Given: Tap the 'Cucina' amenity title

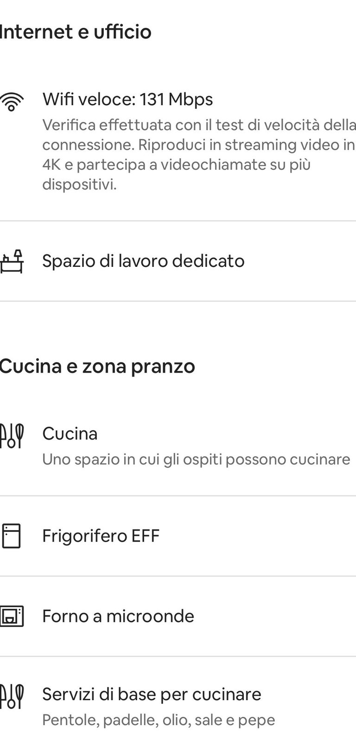Looking at the screenshot, I should (x=70, y=434).
